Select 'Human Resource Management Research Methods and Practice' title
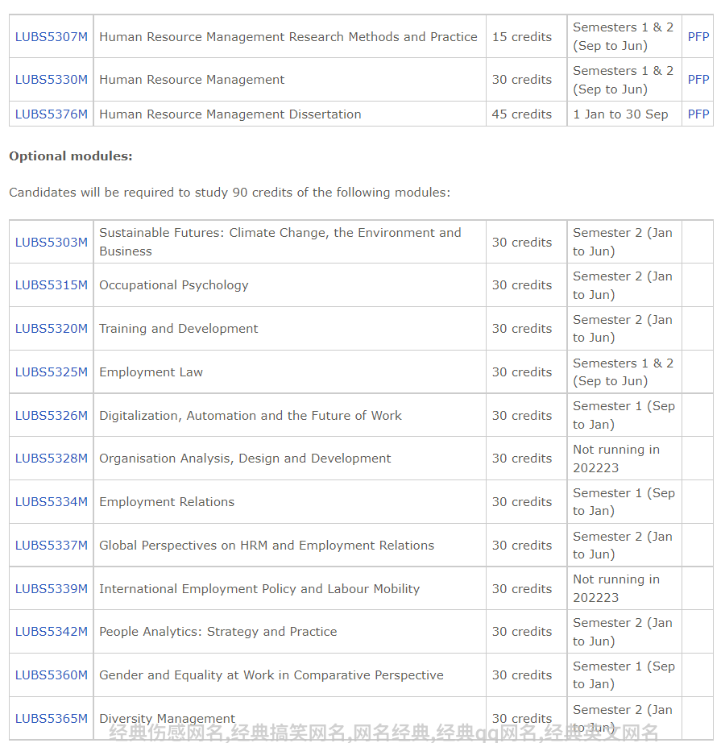Viewport: 721px width, 743px height. tap(288, 37)
